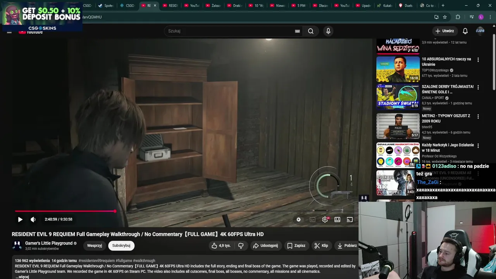Play the paused YouTube video
This screenshot has height=279, width=496.
click(20, 219)
